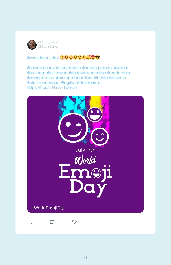Open the #shopwithmeonline hashtag
Image resolution: width=171 pixels, height=265 pixels.
coord(87,73)
